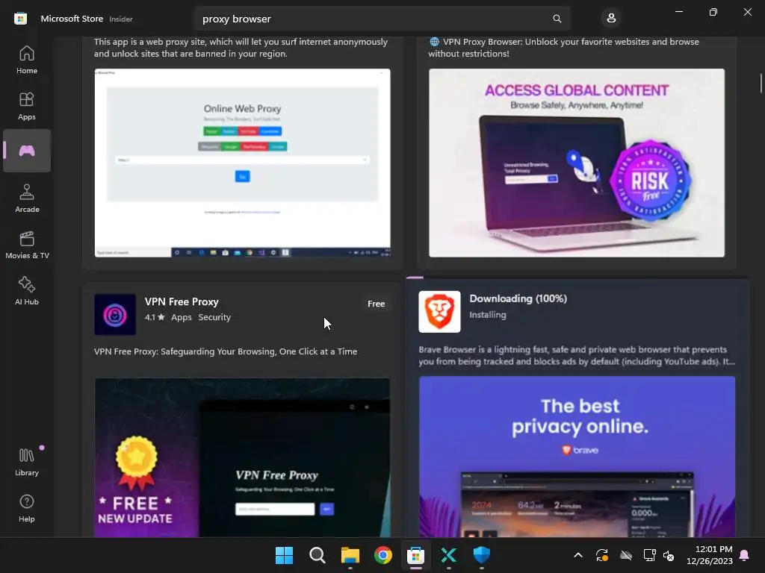765x573 pixels.
Task: Open the Arcade section
Action: (27, 198)
